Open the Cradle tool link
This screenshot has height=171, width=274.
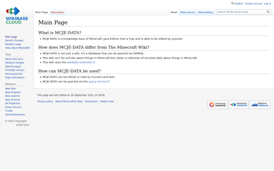point(9,111)
